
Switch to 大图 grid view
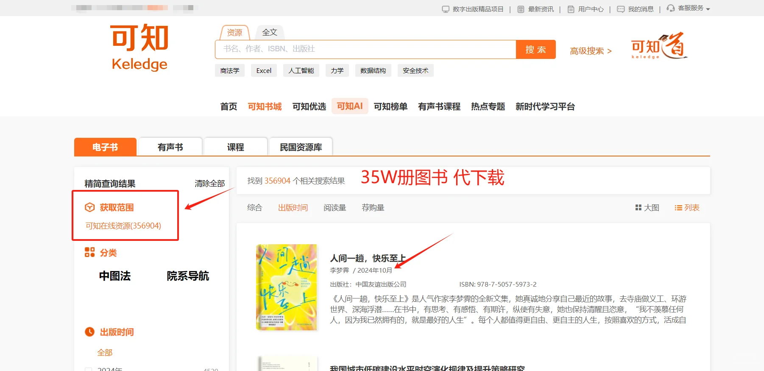647,208
